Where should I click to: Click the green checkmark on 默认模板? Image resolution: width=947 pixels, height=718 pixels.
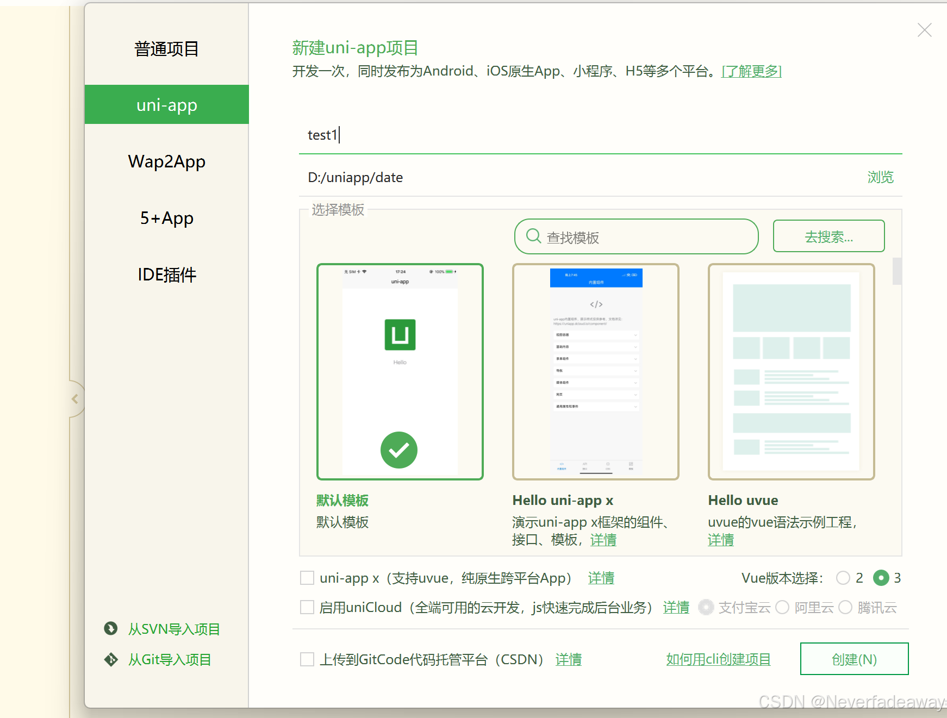pyautogui.click(x=398, y=450)
